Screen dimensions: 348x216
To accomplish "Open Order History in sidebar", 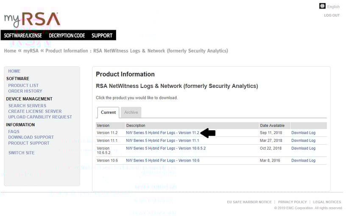I will coord(25,91).
